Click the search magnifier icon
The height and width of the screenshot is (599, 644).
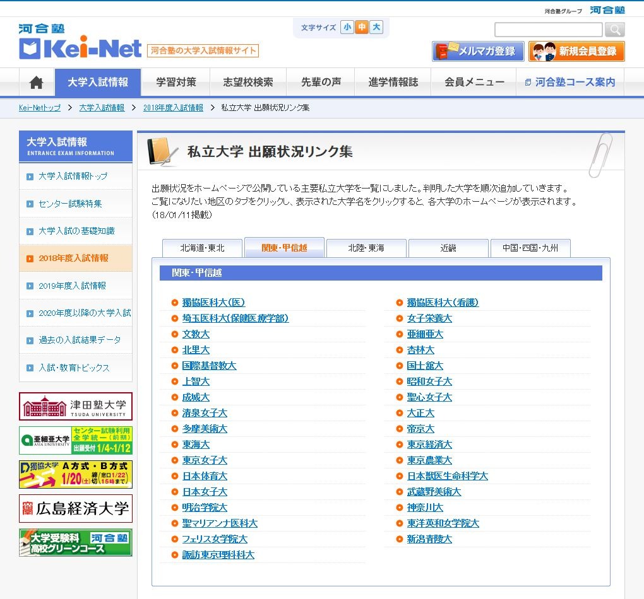click(x=614, y=29)
